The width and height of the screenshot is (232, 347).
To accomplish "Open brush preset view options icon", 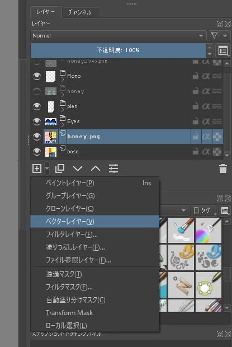I will coord(225,210).
